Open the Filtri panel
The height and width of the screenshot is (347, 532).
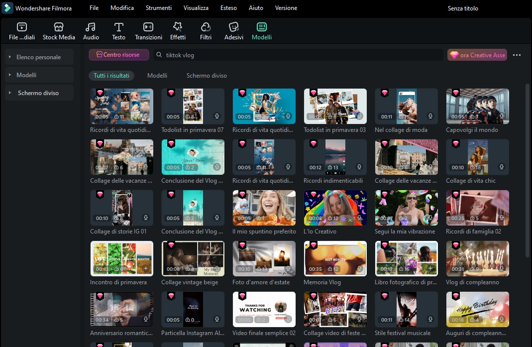click(x=206, y=31)
